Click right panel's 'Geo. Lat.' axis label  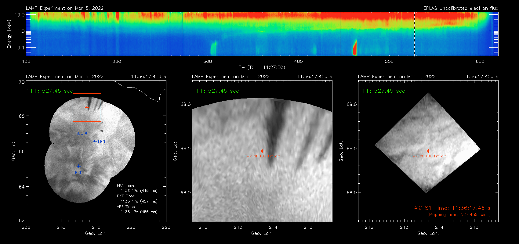point(341,151)
